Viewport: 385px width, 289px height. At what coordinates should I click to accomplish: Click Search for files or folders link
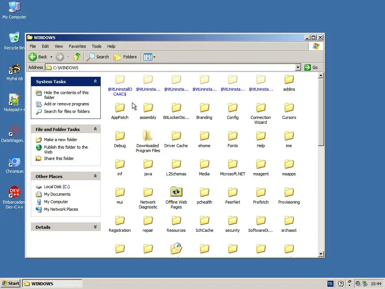pyautogui.click(x=67, y=111)
